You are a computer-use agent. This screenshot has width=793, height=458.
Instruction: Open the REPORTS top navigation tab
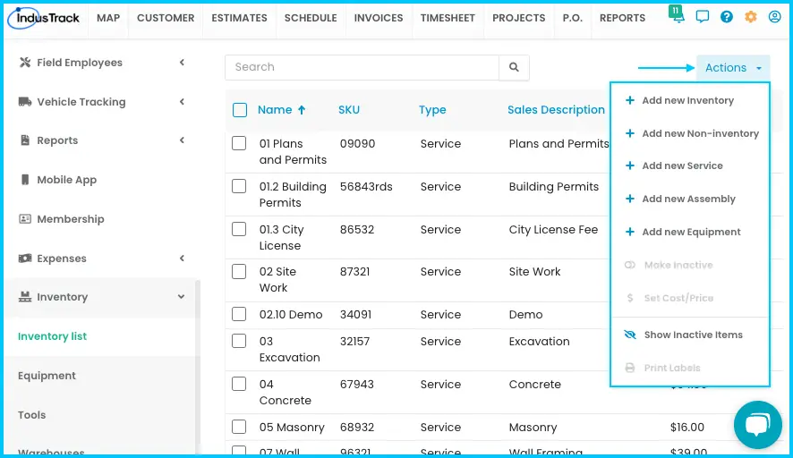coord(623,18)
